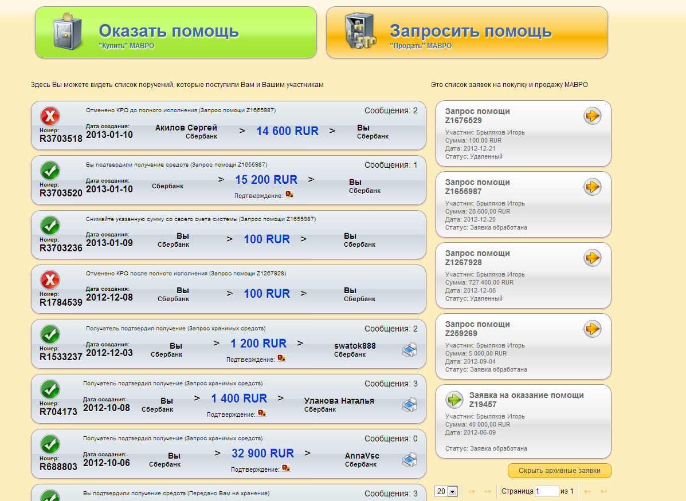
Task: Click order number 'R3703520'
Action: (x=61, y=193)
